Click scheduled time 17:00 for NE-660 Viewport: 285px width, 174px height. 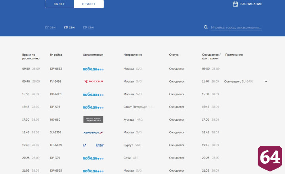26,119
